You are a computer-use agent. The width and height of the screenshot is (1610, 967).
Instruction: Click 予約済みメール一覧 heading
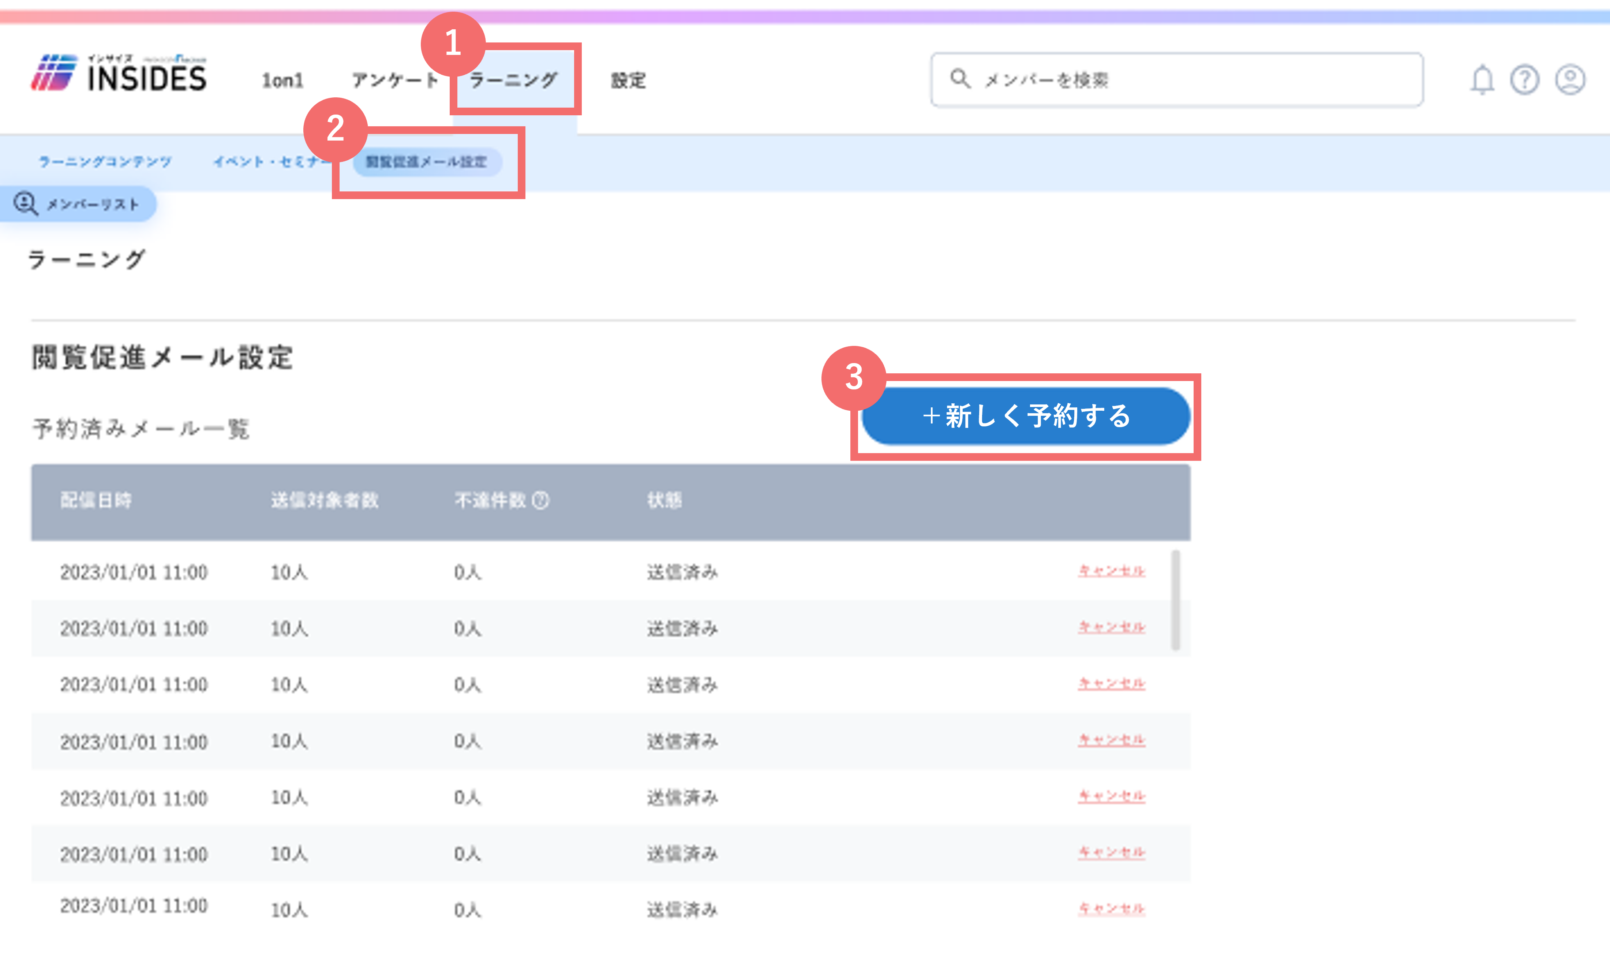pyautogui.click(x=141, y=429)
